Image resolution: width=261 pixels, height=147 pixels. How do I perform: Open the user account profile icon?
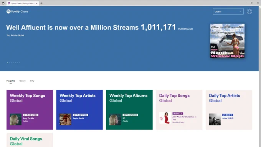tap(249, 12)
